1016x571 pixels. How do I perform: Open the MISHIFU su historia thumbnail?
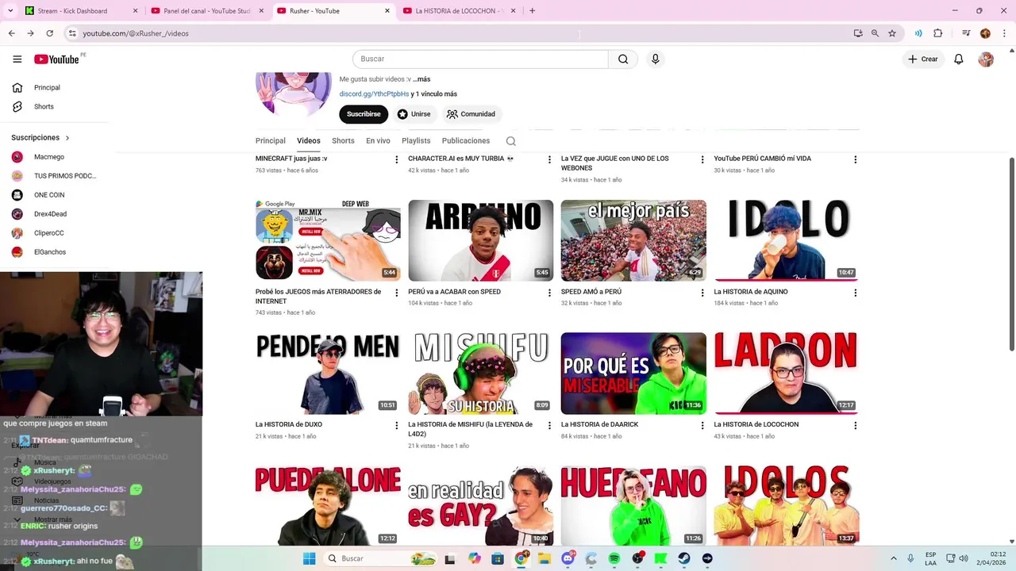pos(480,374)
